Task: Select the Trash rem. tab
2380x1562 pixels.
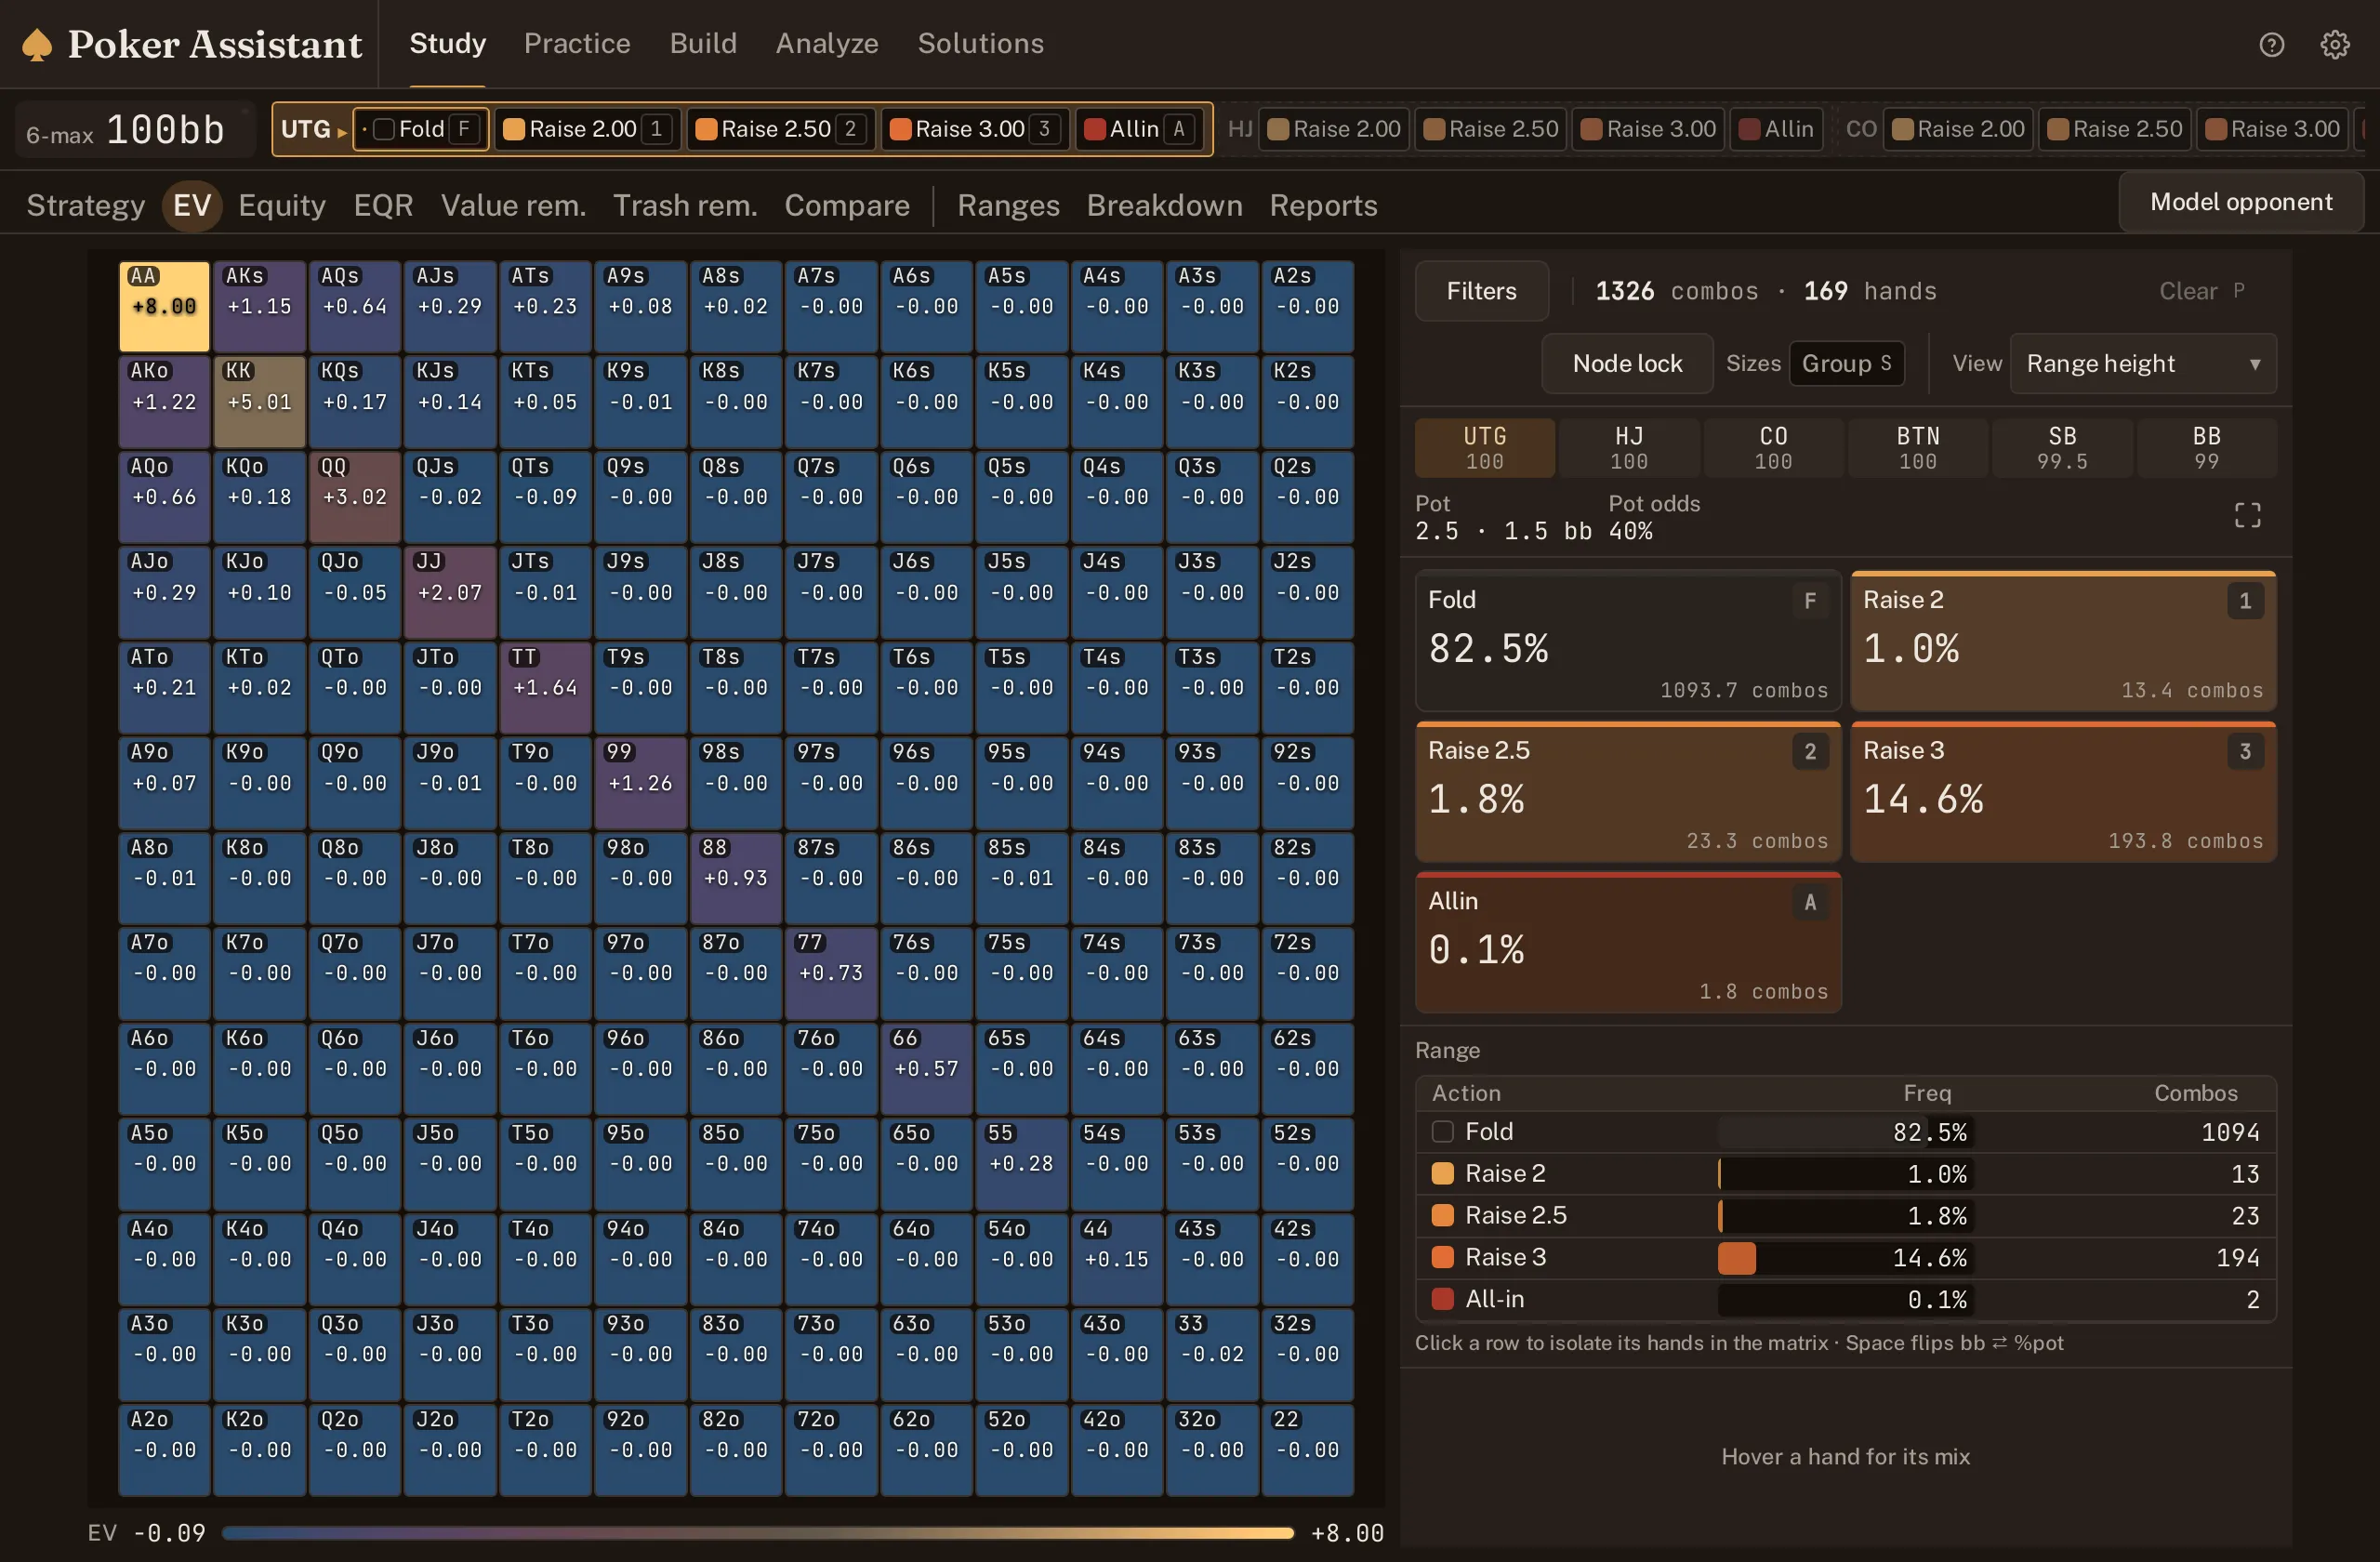Action: coord(685,205)
